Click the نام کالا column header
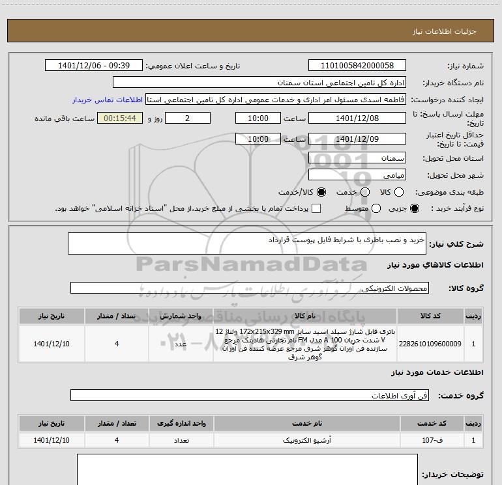 click(305, 316)
